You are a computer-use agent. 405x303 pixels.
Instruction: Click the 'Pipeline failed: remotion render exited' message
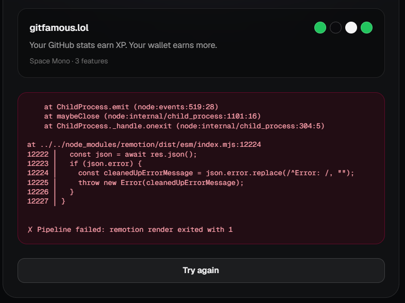point(130,229)
